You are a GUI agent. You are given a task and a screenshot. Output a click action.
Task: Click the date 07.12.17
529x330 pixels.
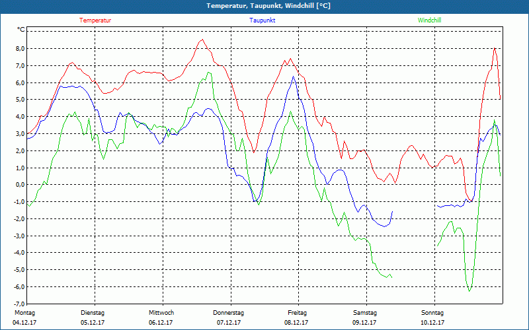click(x=229, y=323)
